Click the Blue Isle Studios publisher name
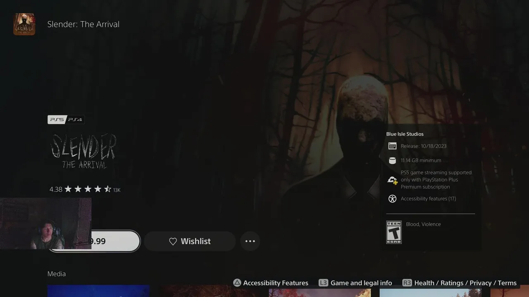The height and width of the screenshot is (297, 529). 405,134
